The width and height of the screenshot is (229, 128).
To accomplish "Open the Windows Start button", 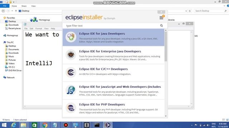I will click(4, 125).
